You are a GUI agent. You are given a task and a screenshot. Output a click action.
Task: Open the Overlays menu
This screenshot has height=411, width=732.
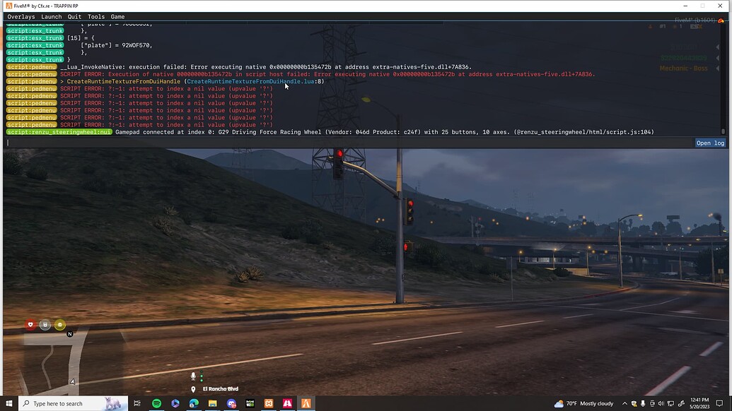(x=21, y=16)
